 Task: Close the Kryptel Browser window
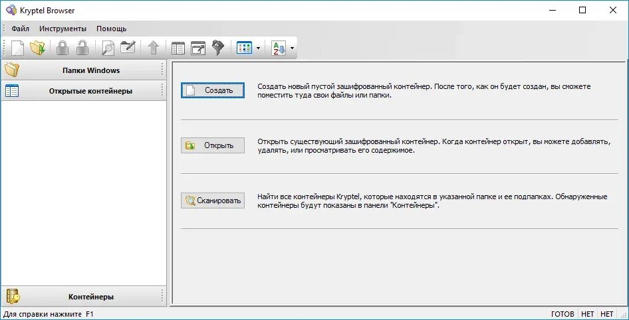[x=613, y=11]
